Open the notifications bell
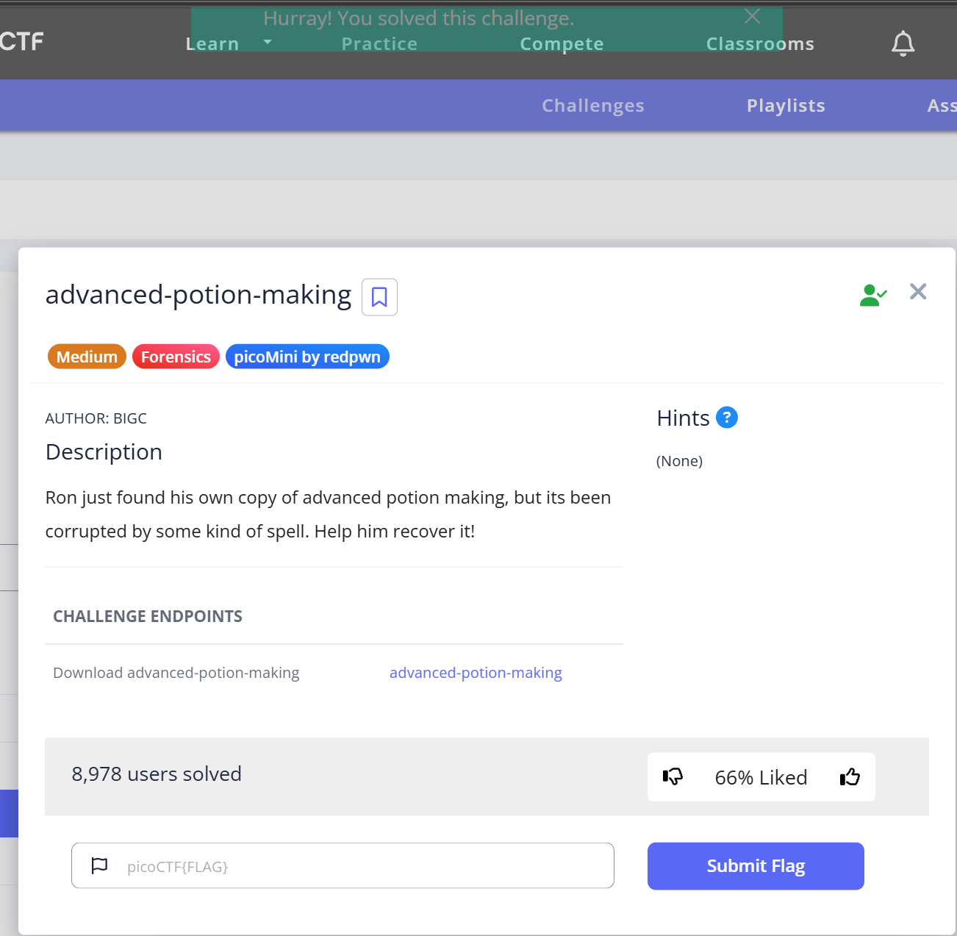 (x=903, y=44)
